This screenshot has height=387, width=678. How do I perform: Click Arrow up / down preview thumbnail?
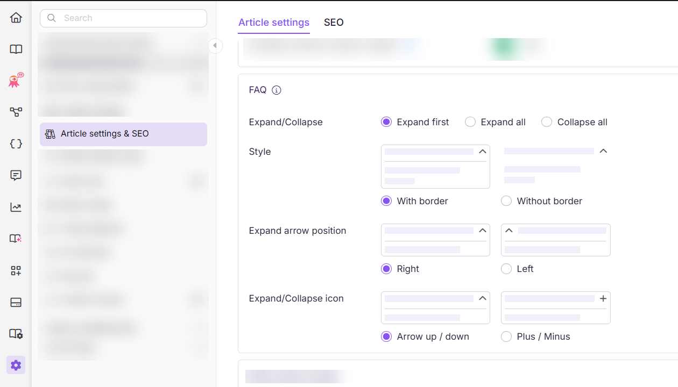click(x=435, y=308)
